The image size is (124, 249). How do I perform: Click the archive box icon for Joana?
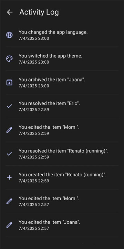9,83
